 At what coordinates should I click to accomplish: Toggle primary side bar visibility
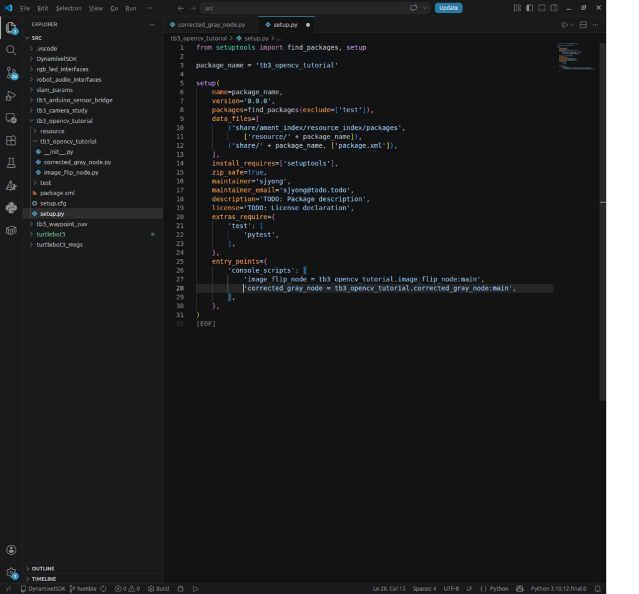click(x=529, y=7)
